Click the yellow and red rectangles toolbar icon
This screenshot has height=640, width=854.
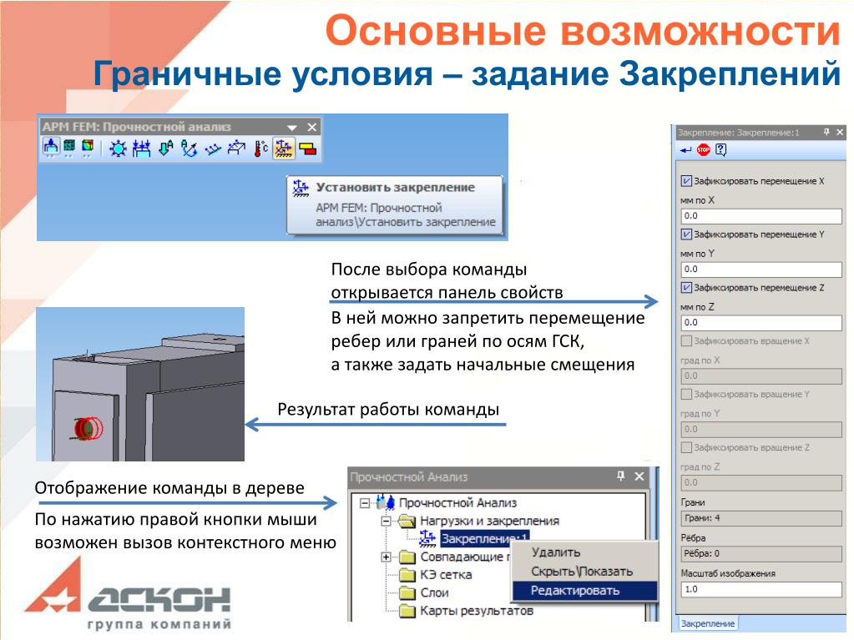[x=308, y=148]
